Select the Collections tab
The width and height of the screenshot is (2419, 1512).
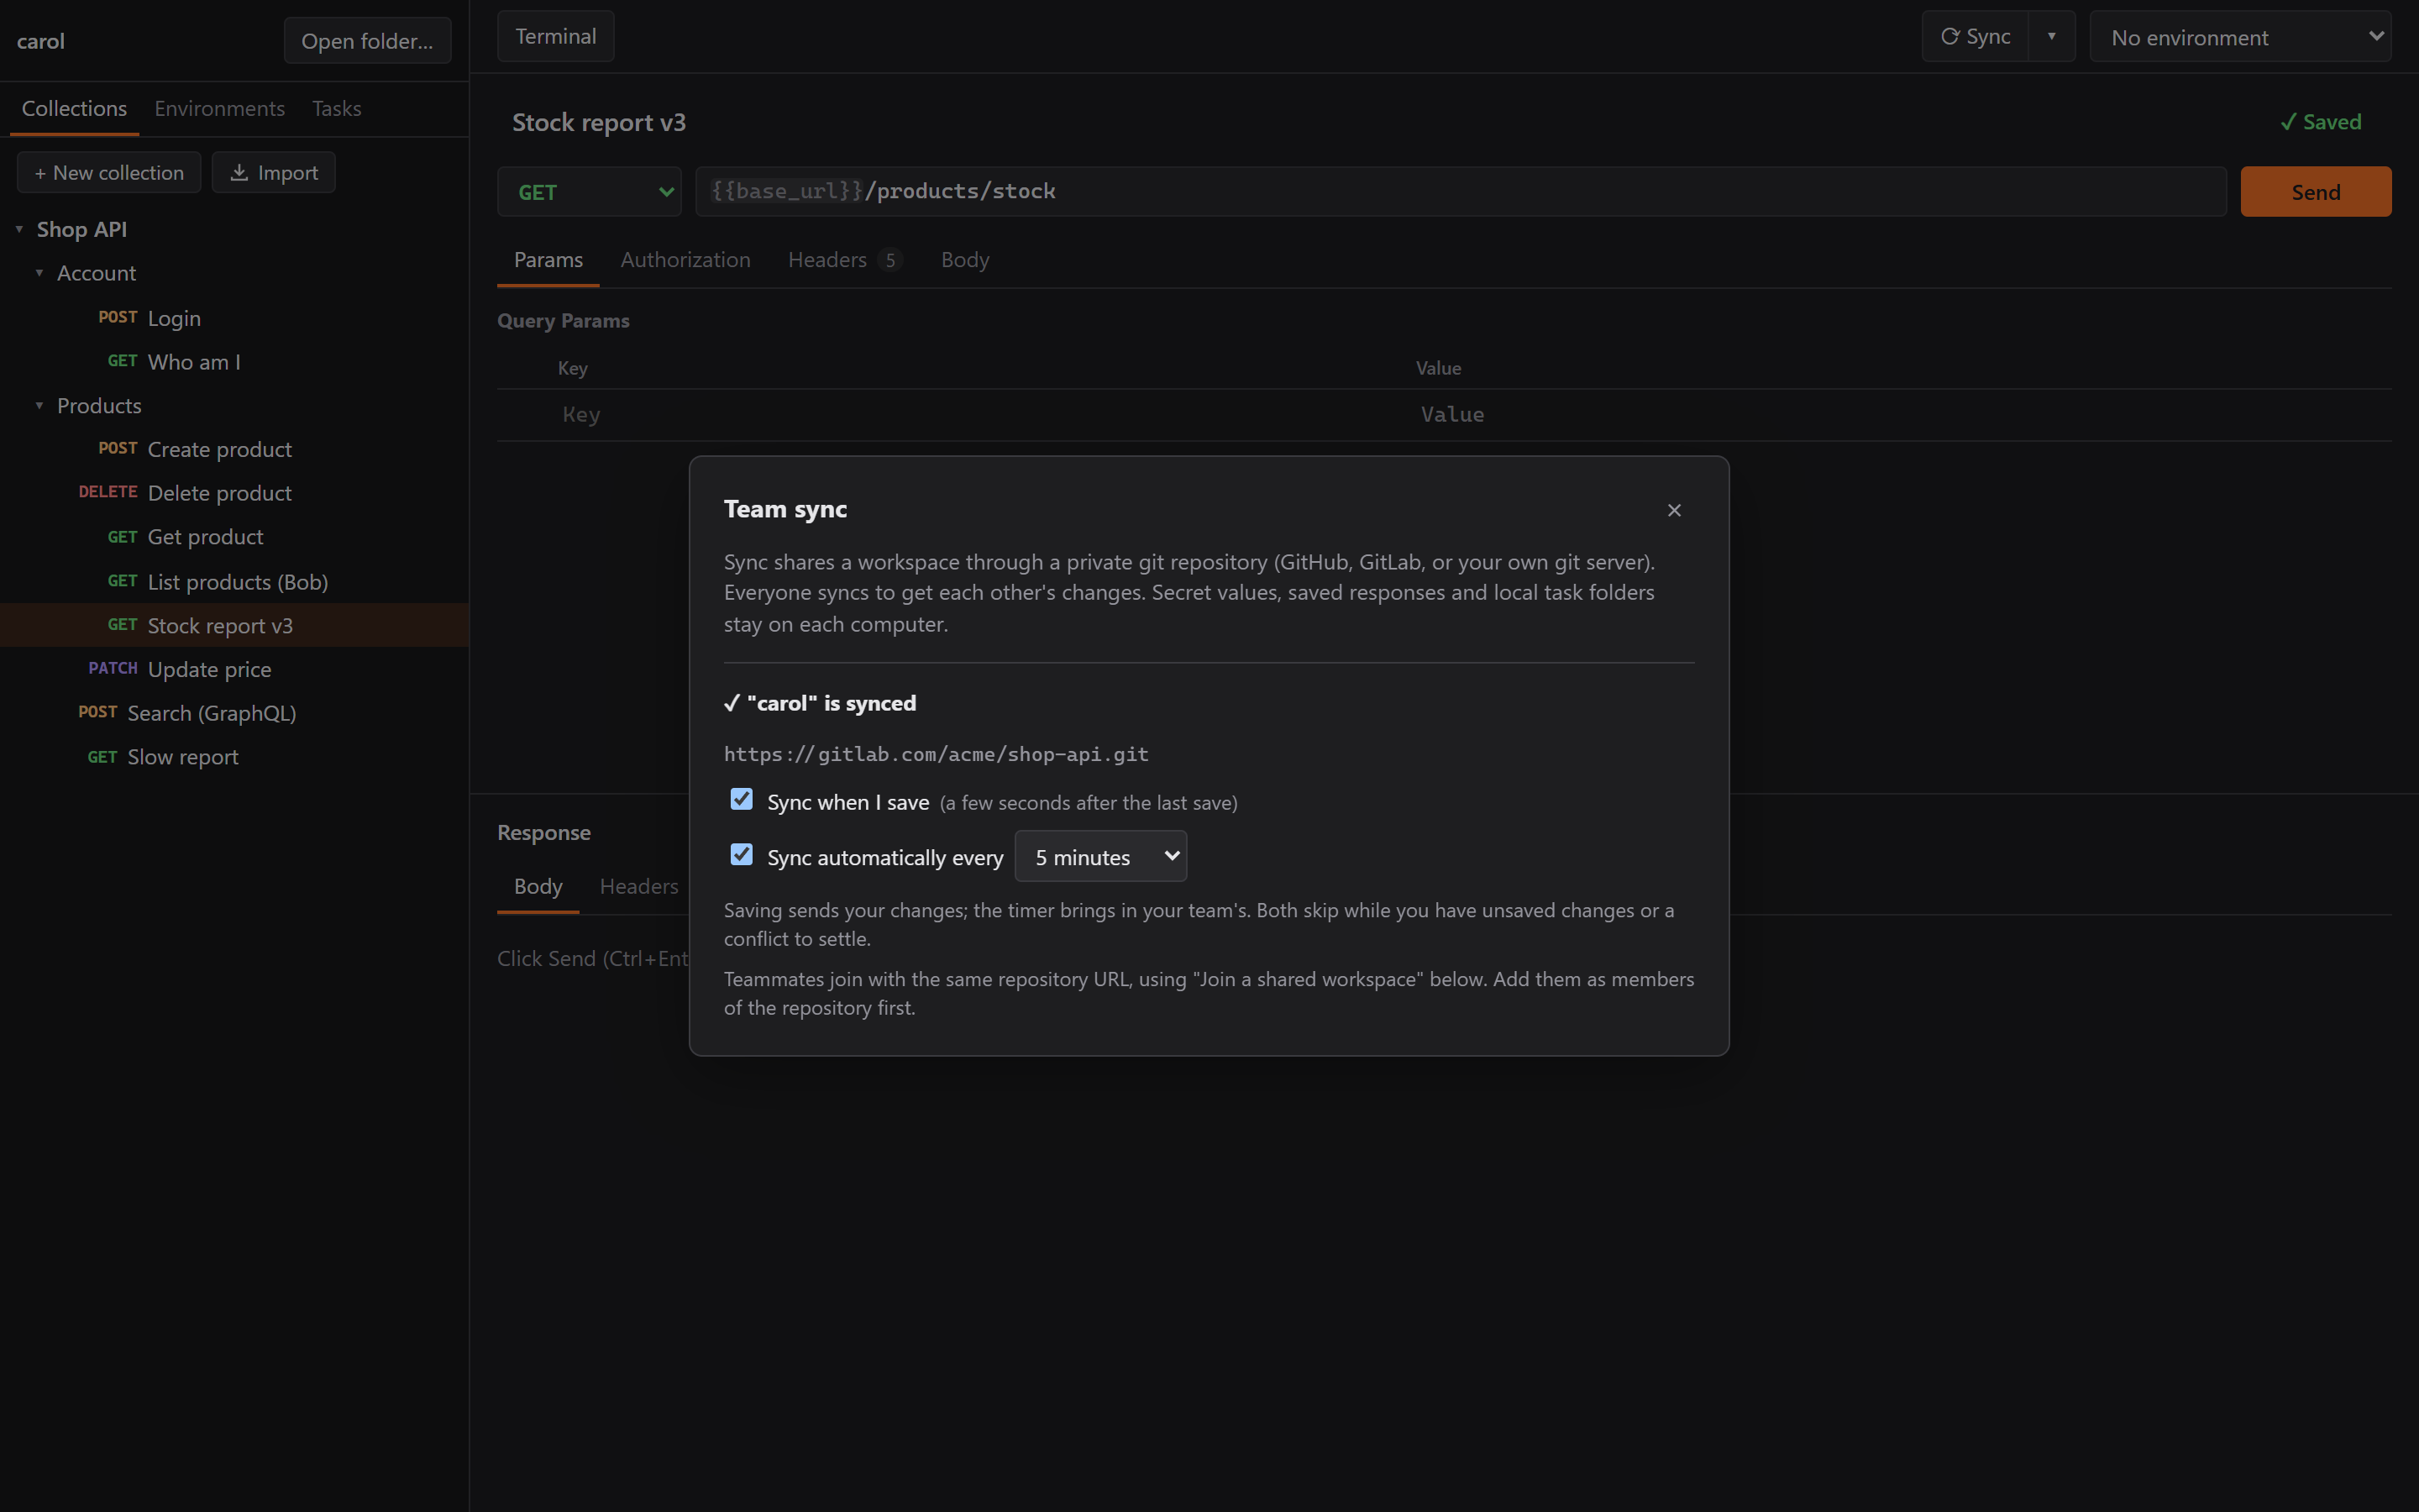[74, 108]
